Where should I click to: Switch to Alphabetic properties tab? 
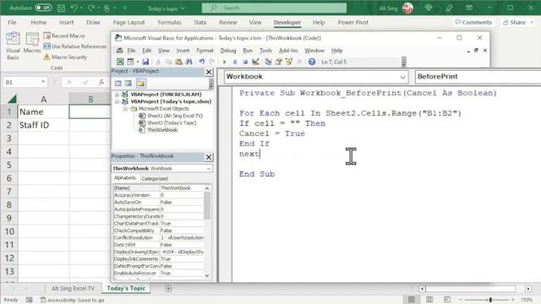pos(125,178)
